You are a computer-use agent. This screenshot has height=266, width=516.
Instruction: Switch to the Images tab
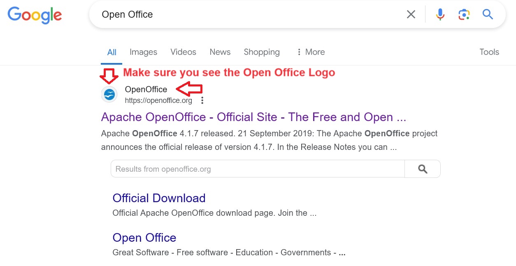[143, 52]
